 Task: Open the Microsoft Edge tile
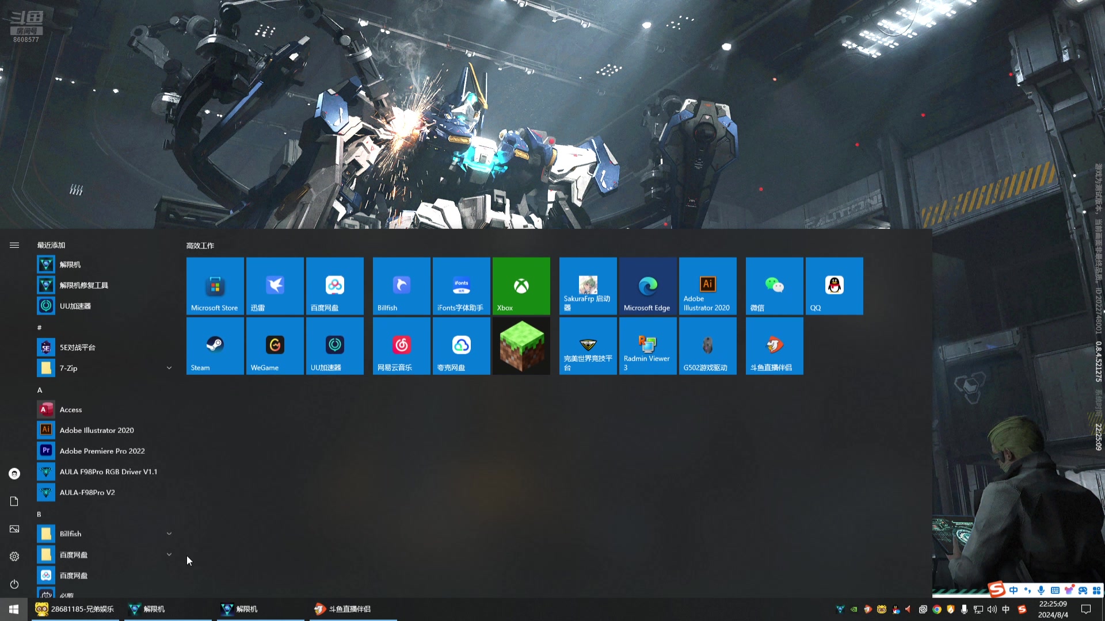point(647,286)
